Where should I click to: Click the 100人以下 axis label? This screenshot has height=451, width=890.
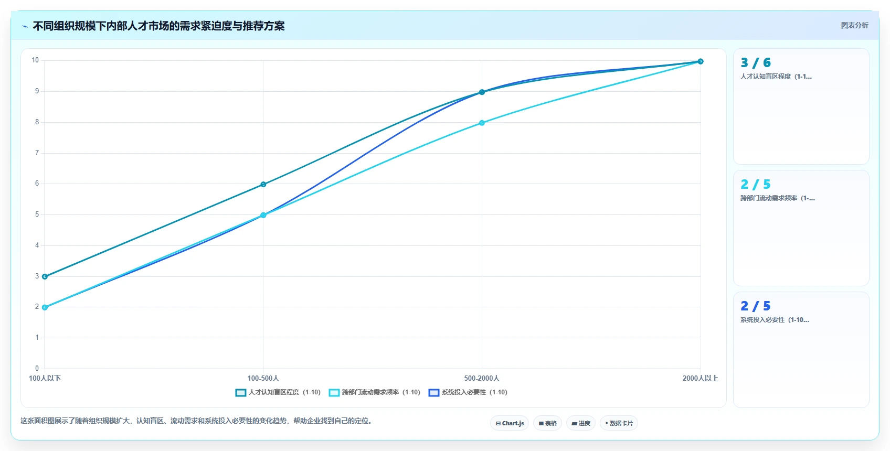pyautogui.click(x=45, y=378)
